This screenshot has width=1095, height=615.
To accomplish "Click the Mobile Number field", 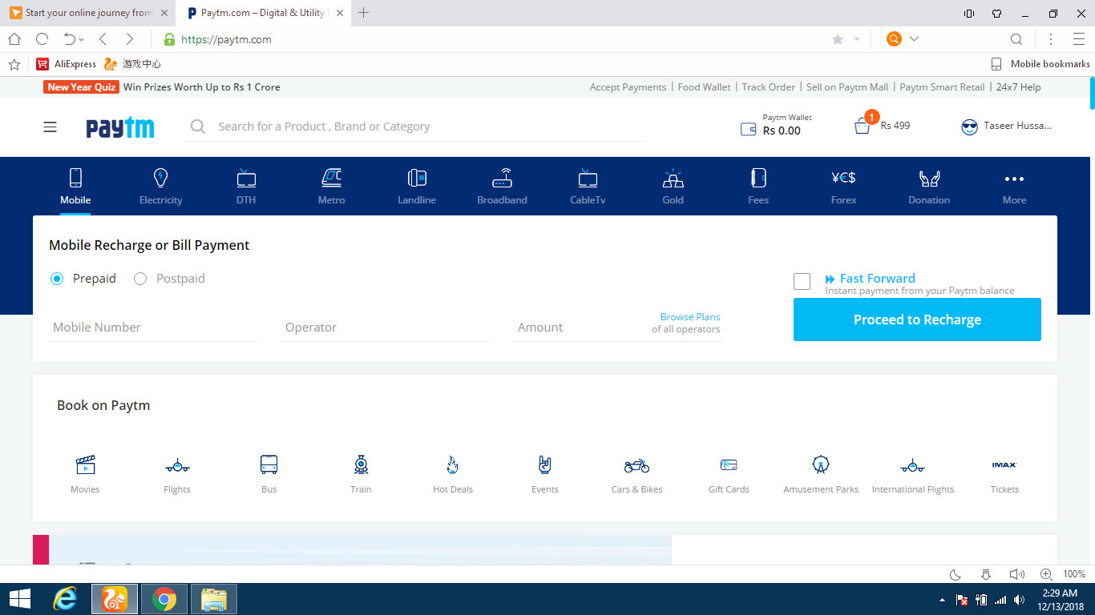I will (153, 328).
